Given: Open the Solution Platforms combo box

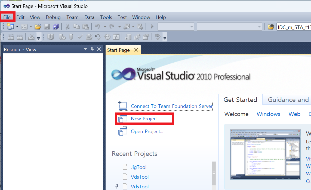Looking at the screenshot, I should [x=229, y=27].
